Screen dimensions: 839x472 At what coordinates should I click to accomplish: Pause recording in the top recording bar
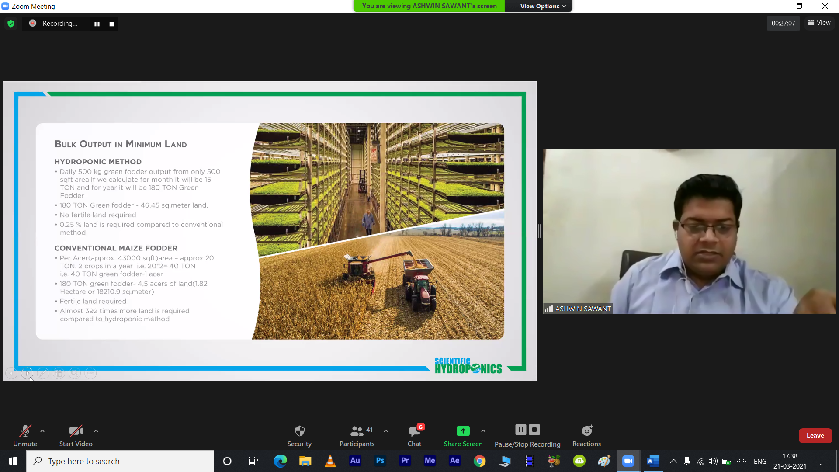pyautogui.click(x=97, y=24)
